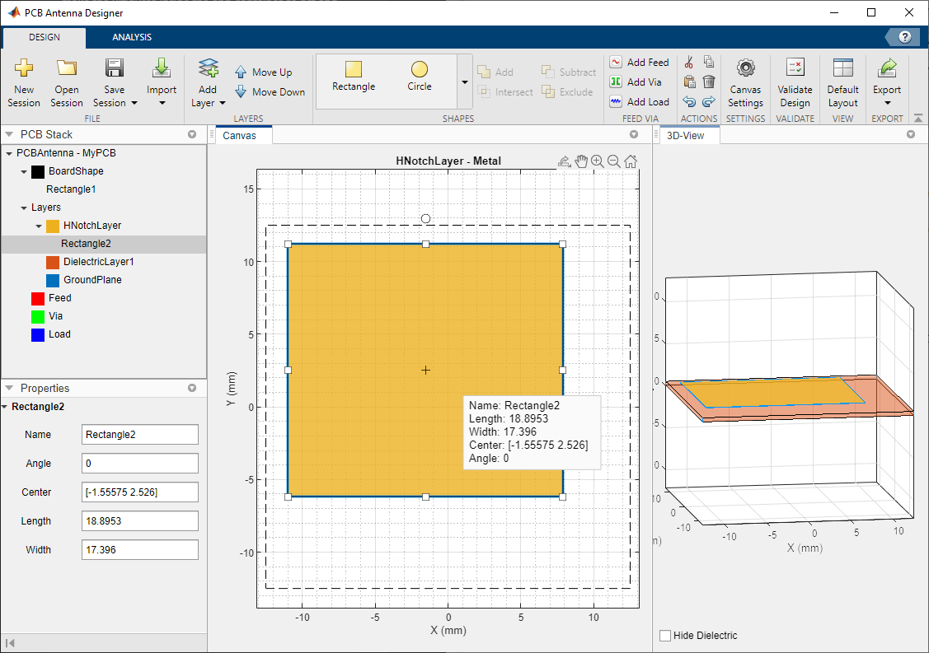Collapse the BoardShape tree node

pos(24,171)
